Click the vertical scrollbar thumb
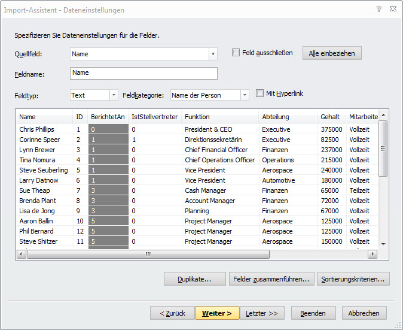This screenshot has height=330, width=403. pos(383,149)
